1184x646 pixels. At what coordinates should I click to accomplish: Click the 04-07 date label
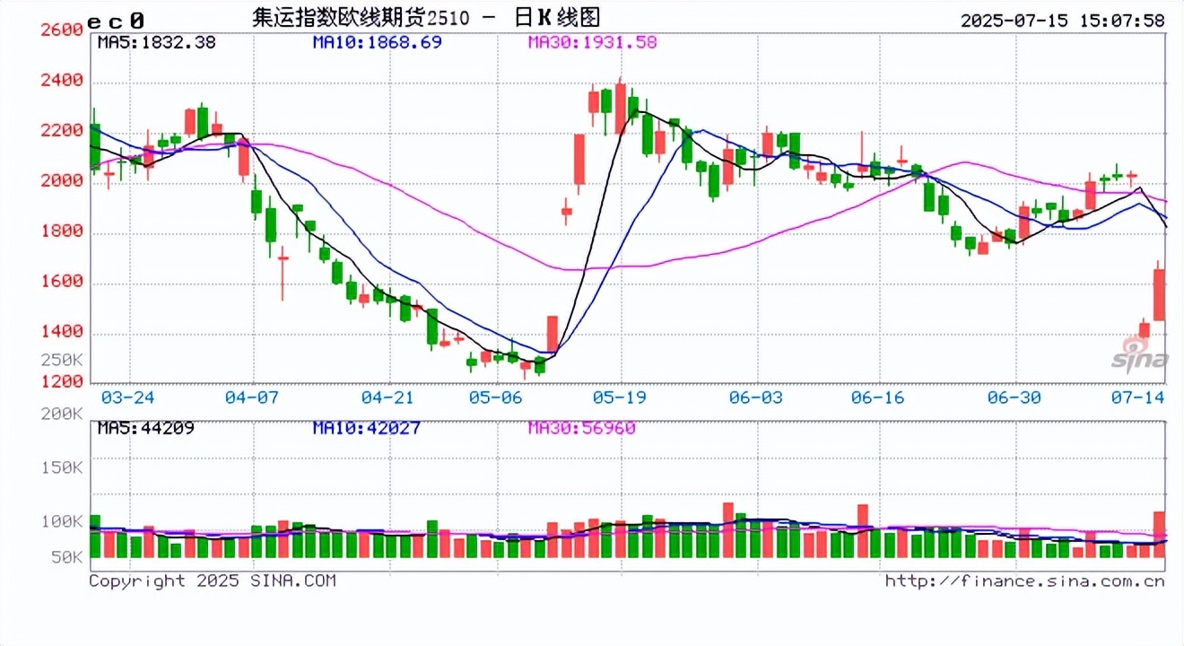point(253,397)
